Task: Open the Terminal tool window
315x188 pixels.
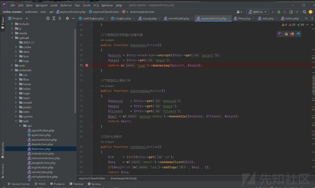Action: [76, 184]
